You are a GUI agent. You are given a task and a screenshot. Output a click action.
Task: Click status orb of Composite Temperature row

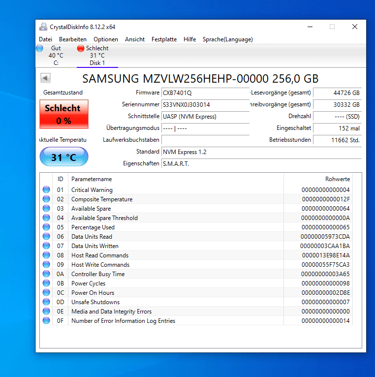(46, 199)
